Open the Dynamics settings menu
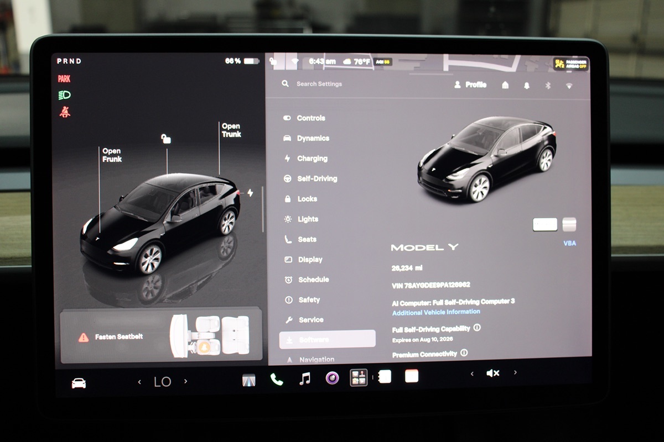The height and width of the screenshot is (442, 664). point(307,138)
